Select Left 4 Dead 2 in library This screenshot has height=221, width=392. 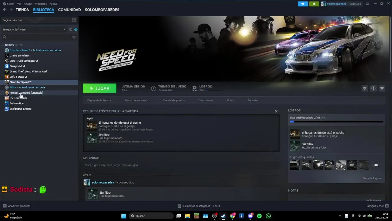click(39, 77)
